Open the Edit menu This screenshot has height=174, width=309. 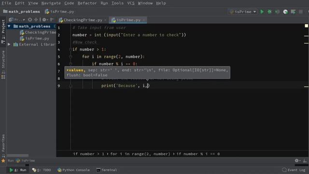20,3
